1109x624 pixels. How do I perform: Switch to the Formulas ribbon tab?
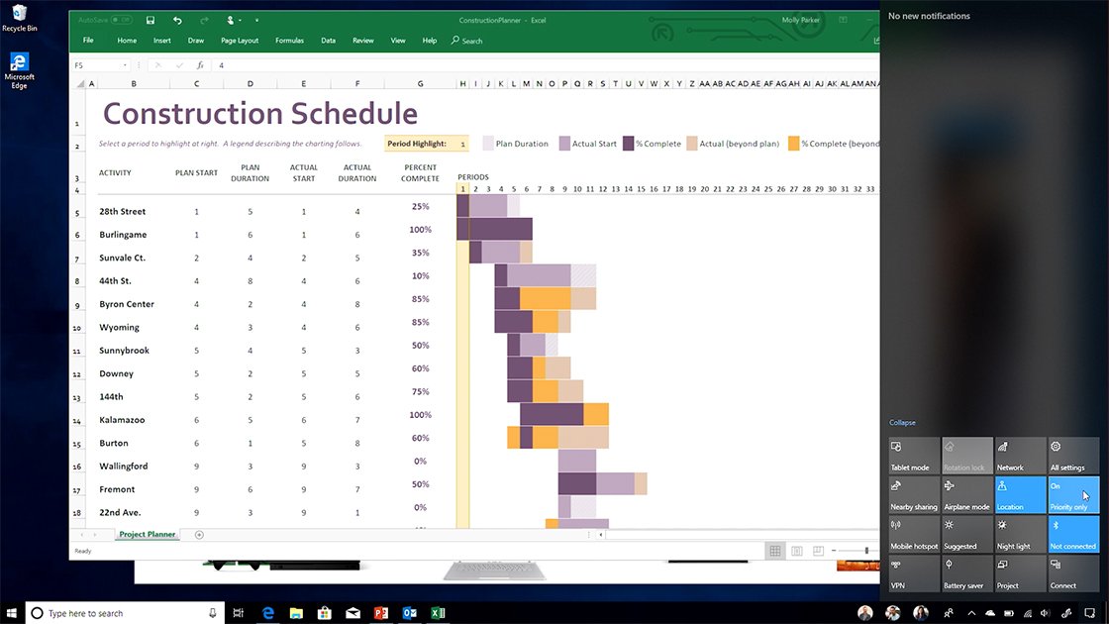pyautogui.click(x=289, y=41)
